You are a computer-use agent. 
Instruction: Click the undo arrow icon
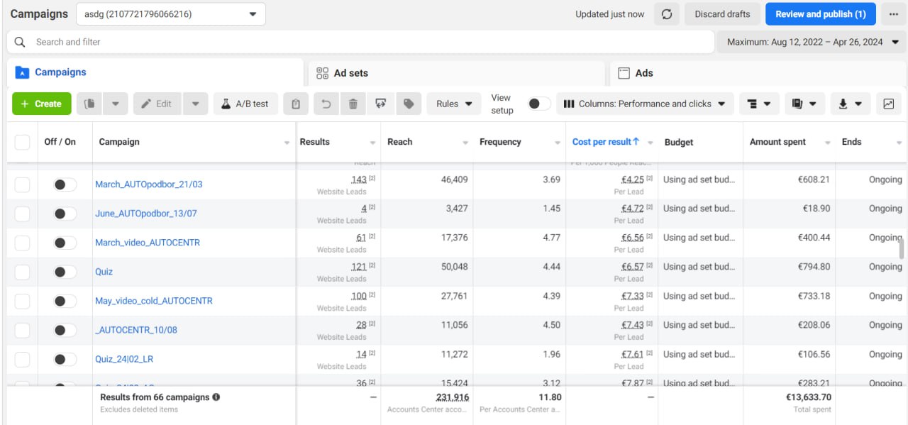pyautogui.click(x=326, y=104)
